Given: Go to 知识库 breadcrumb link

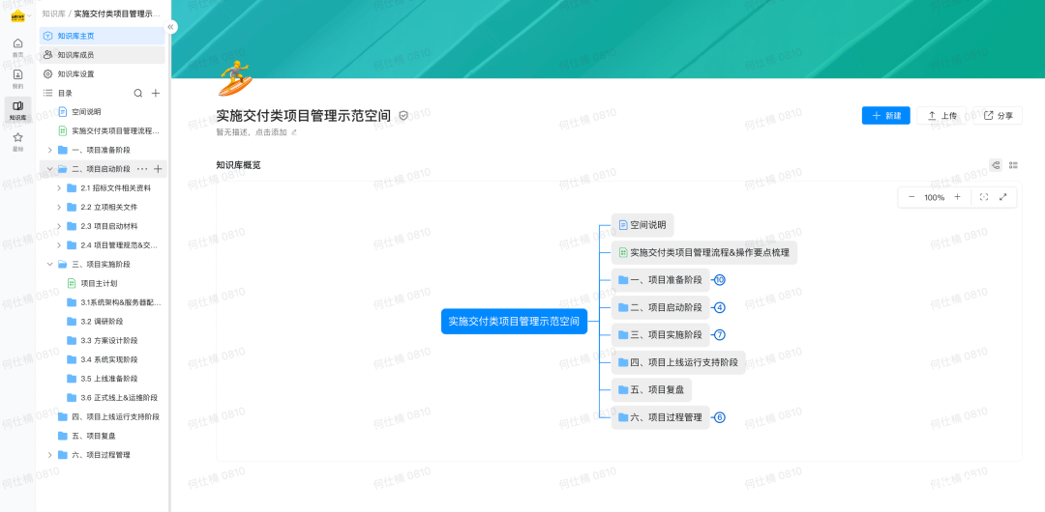Looking at the screenshot, I should click(x=52, y=14).
